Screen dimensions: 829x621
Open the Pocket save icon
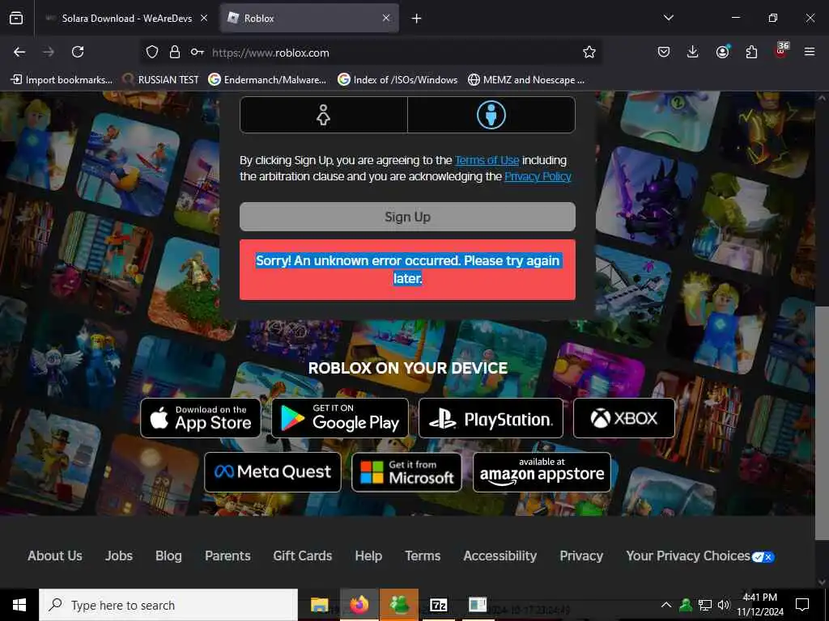click(x=664, y=52)
